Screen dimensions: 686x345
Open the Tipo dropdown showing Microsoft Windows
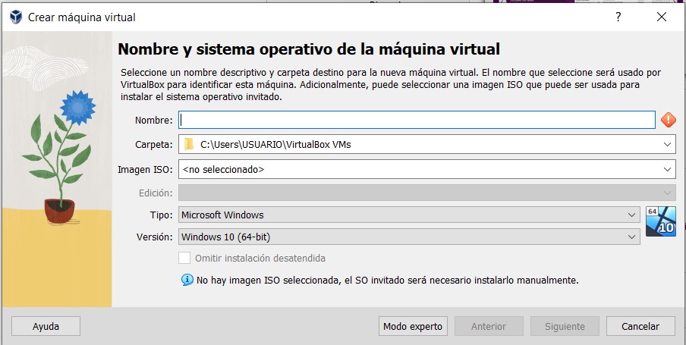coord(409,215)
